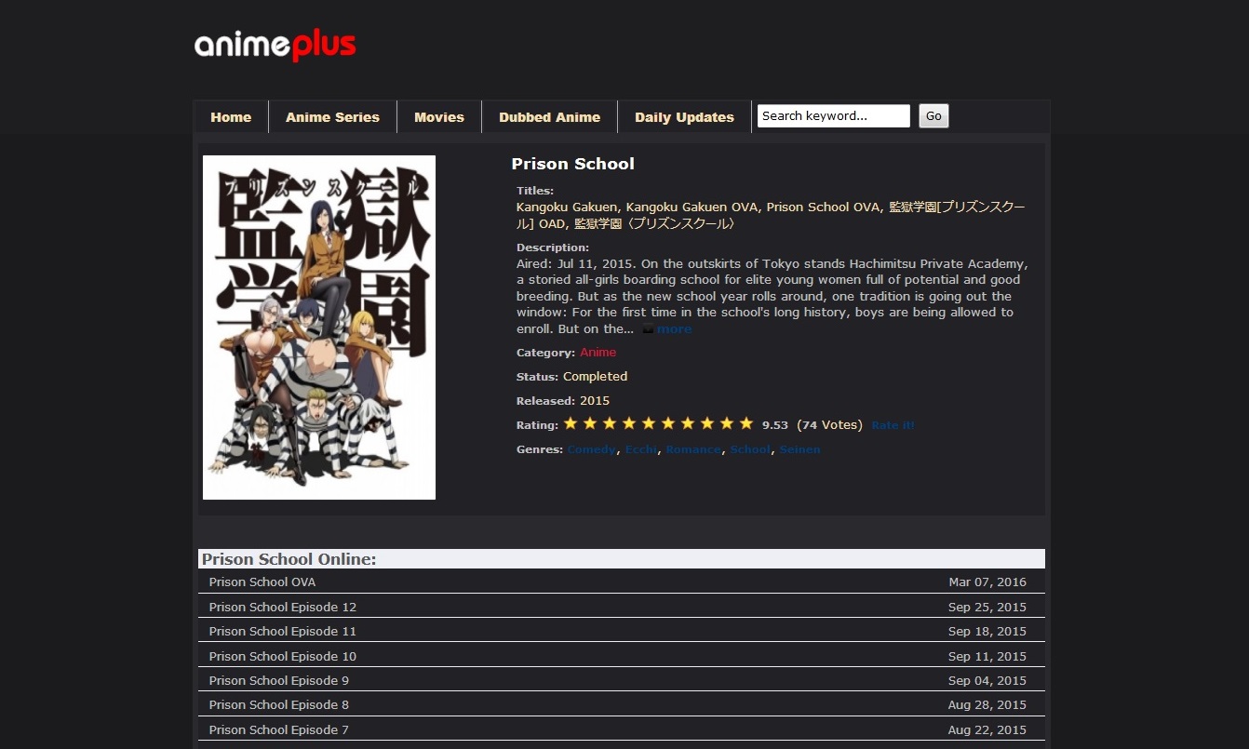Image resolution: width=1249 pixels, height=749 pixels.
Task: Click the animeplus logo
Action: point(275,46)
